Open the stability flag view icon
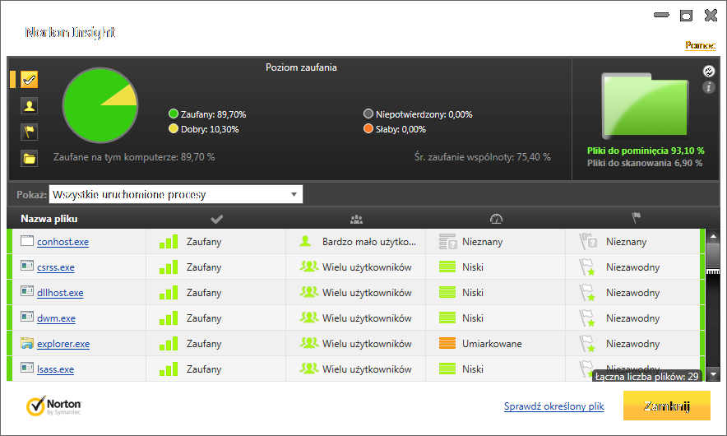The height and width of the screenshot is (436, 727). (30, 132)
